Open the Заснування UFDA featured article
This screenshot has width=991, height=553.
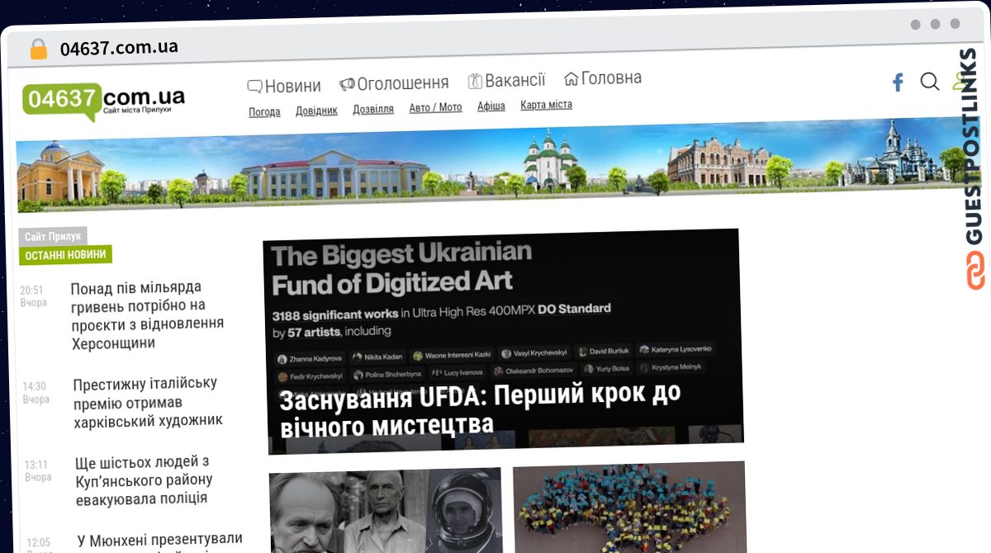pyautogui.click(x=502, y=342)
